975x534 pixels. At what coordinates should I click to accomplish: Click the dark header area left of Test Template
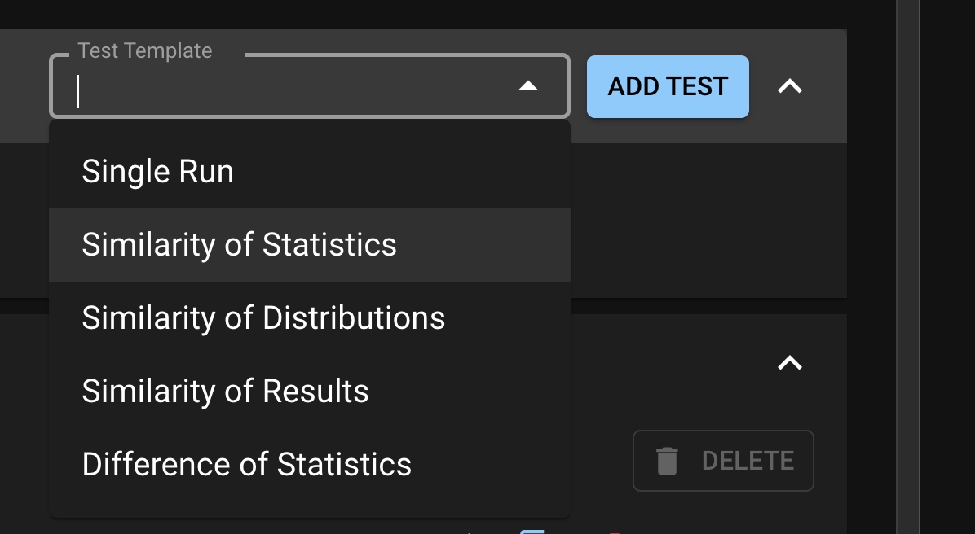click(x=23, y=86)
